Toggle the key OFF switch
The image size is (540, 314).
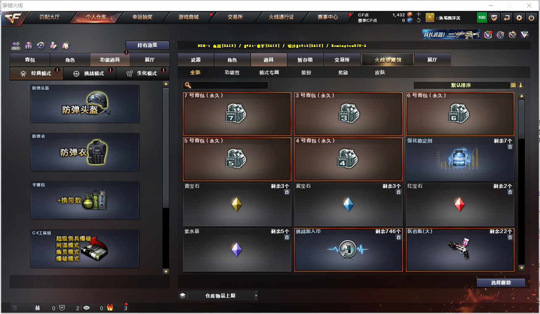16,45
